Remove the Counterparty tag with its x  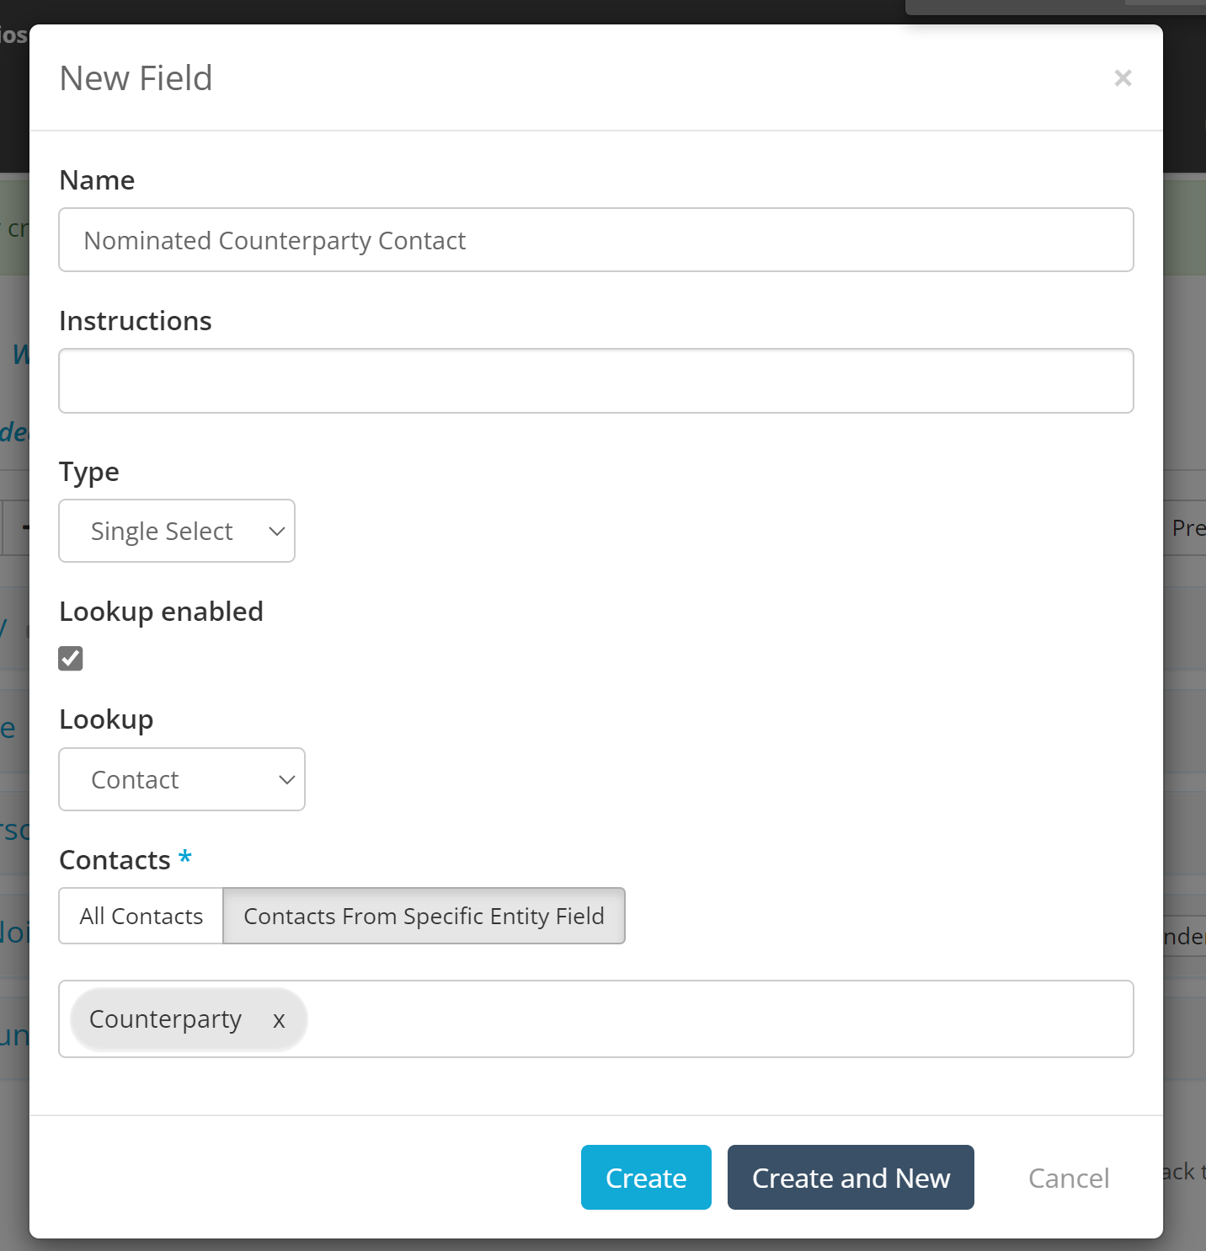click(x=279, y=1020)
